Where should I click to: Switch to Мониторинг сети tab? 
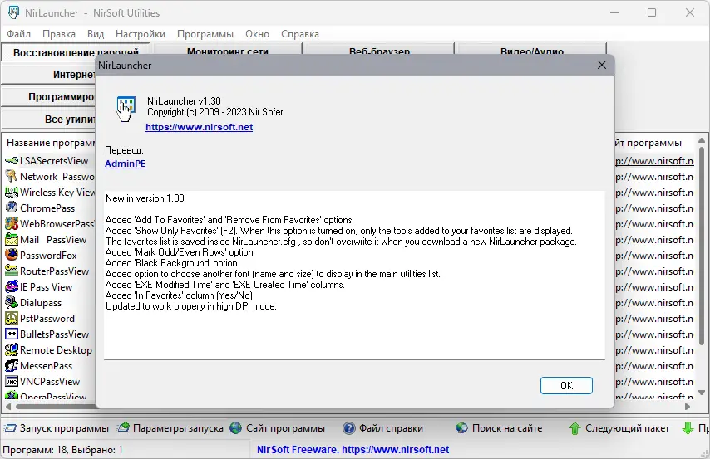tap(228, 50)
